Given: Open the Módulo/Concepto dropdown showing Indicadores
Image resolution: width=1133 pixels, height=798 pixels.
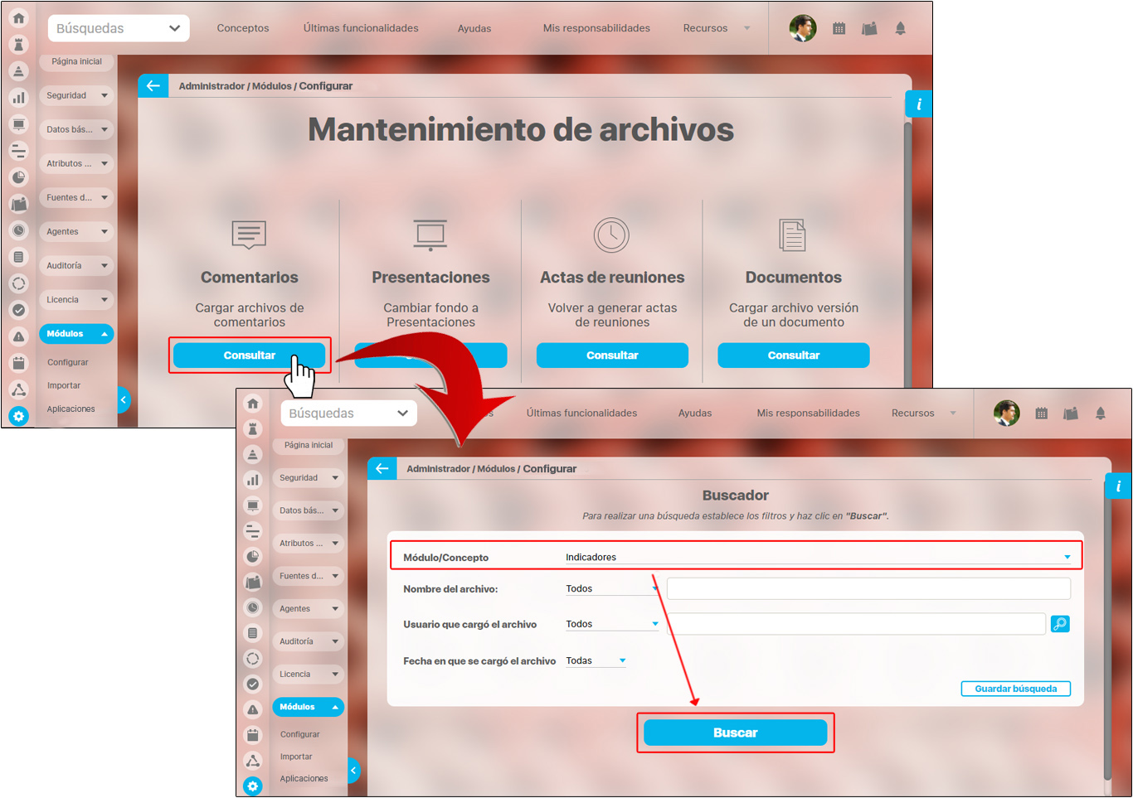Looking at the screenshot, I should pyautogui.click(x=817, y=558).
